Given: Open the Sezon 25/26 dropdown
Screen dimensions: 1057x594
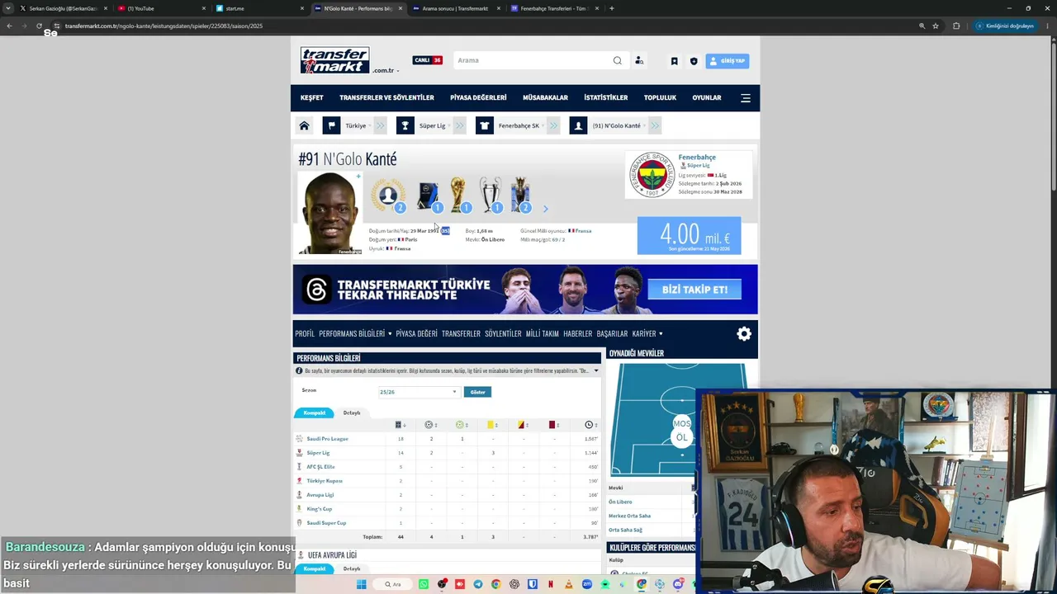Looking at the screenshot, I should 419,392.
